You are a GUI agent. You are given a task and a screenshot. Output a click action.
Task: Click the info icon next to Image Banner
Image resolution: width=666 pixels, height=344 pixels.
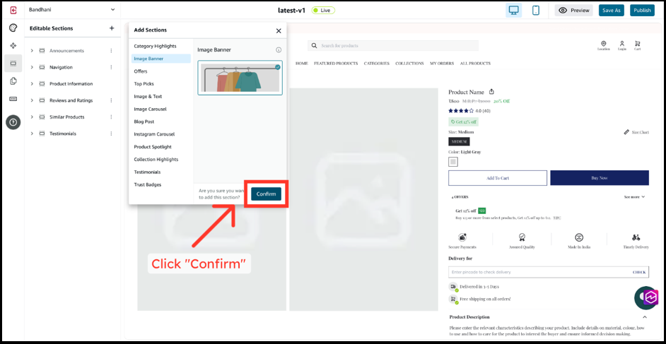point(279,50)
